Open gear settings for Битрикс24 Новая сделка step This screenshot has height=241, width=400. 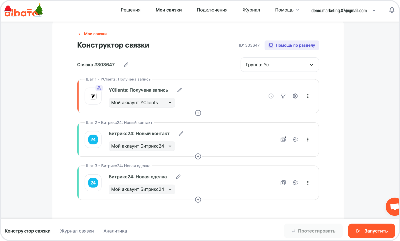[x=295, y=183]
